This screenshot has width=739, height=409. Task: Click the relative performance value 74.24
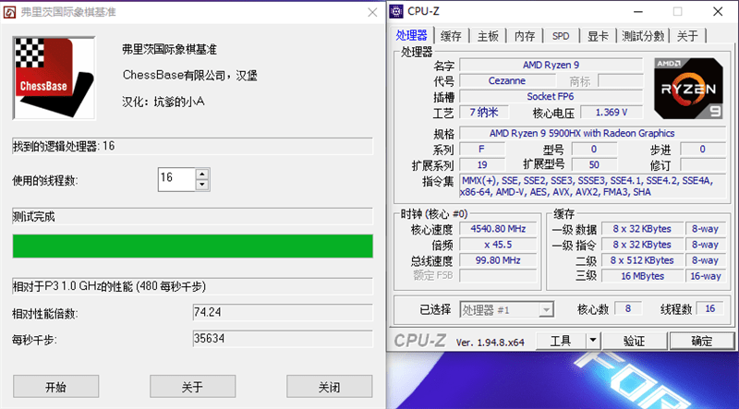click(283, 312)
